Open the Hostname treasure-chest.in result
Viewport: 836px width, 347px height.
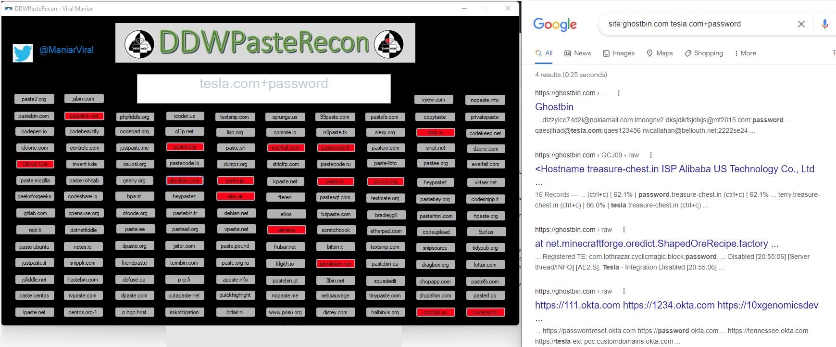coord(675,169)
